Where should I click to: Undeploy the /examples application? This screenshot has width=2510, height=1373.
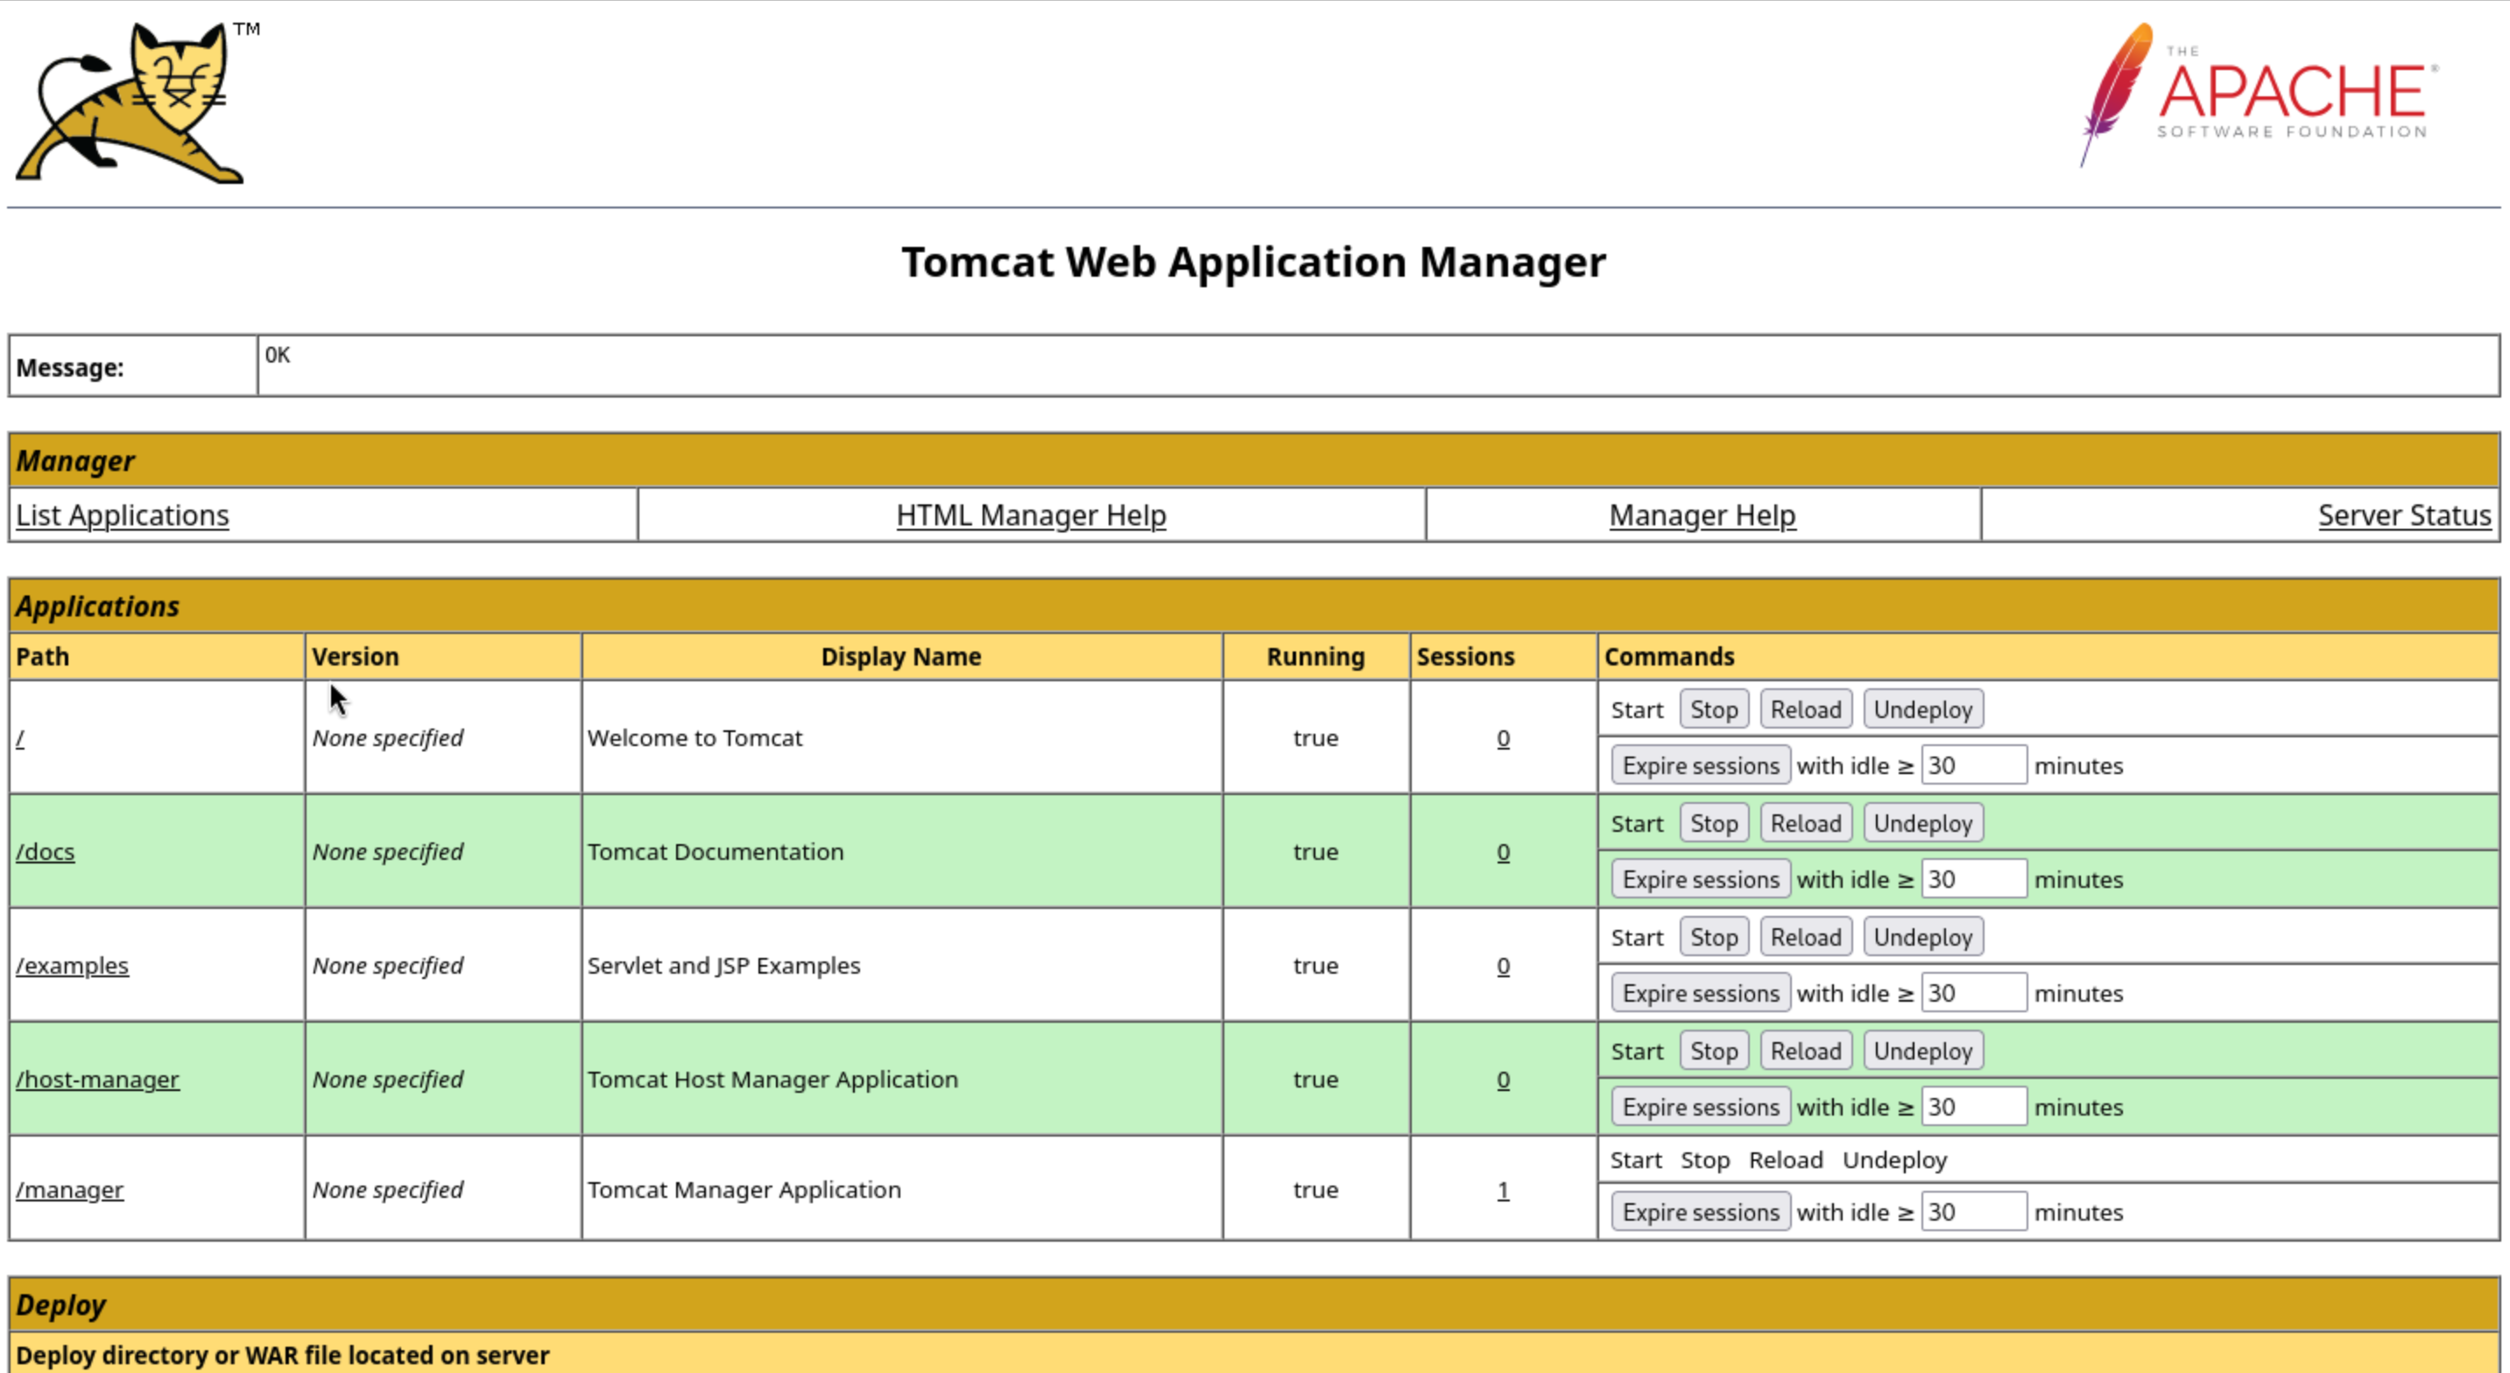point(1921,938)
